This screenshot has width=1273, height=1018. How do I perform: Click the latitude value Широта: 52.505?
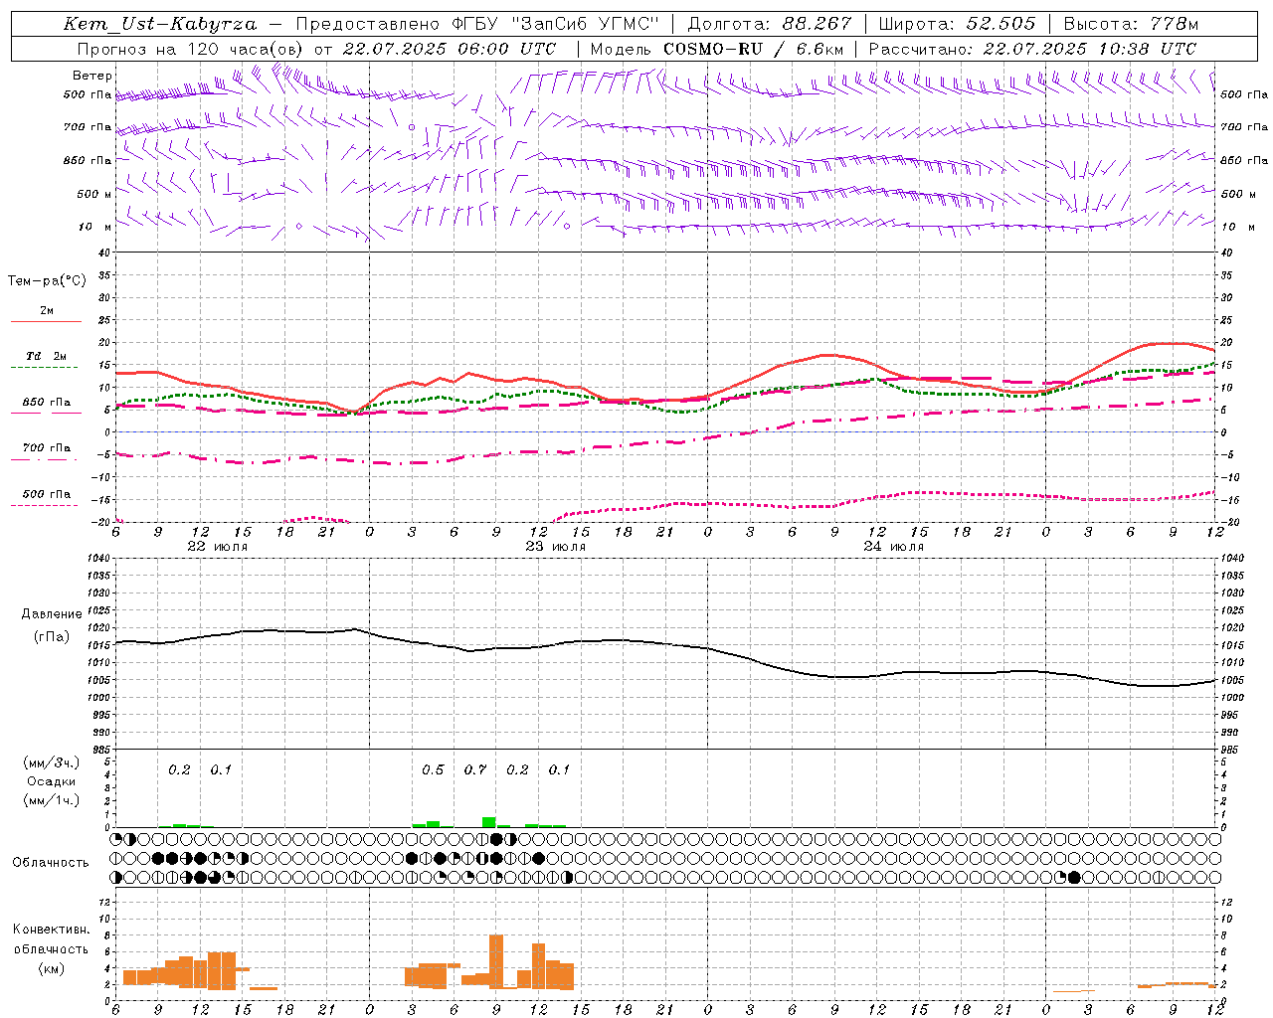point(958,24)
